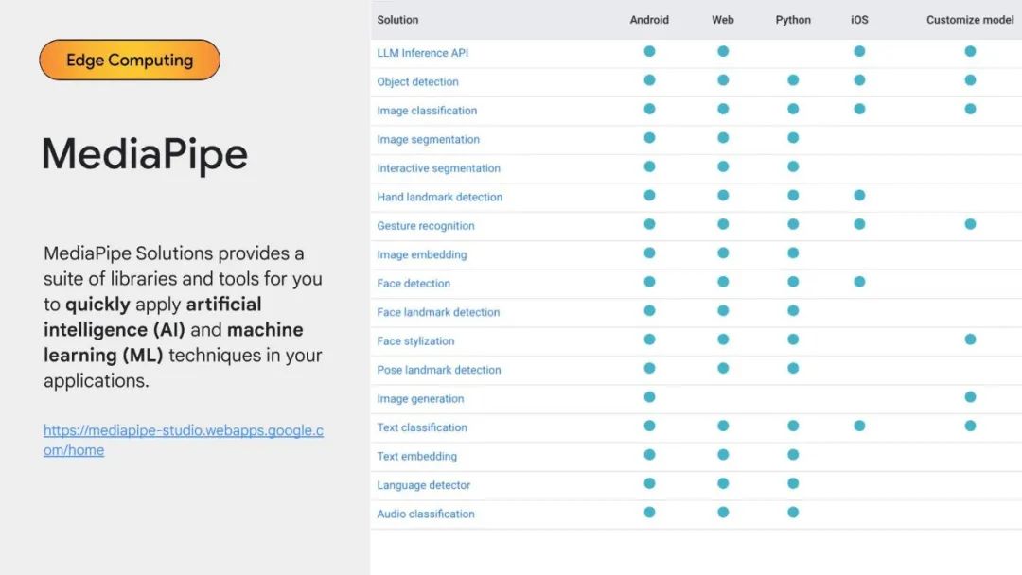The height and width of the screenshot is (575, 1022).
Task: Click the Customize model dot for Face stylization
Action: click(970, 340)
